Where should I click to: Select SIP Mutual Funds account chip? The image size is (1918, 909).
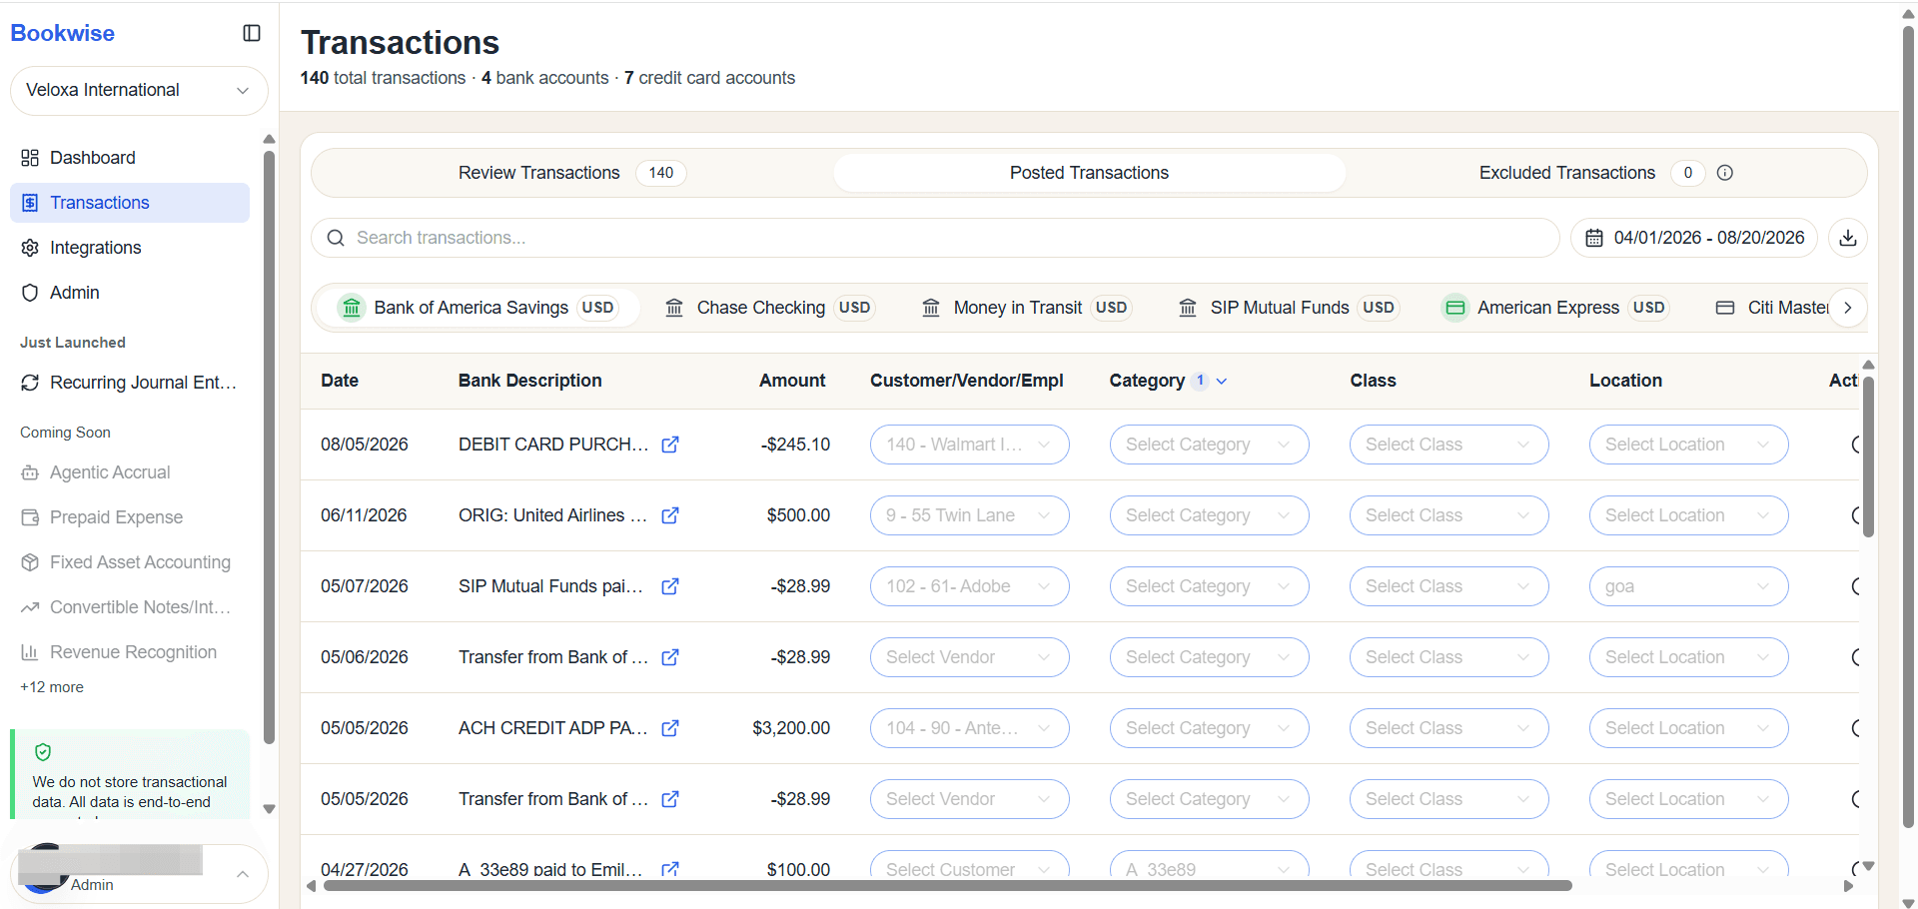coord(1290,308)
